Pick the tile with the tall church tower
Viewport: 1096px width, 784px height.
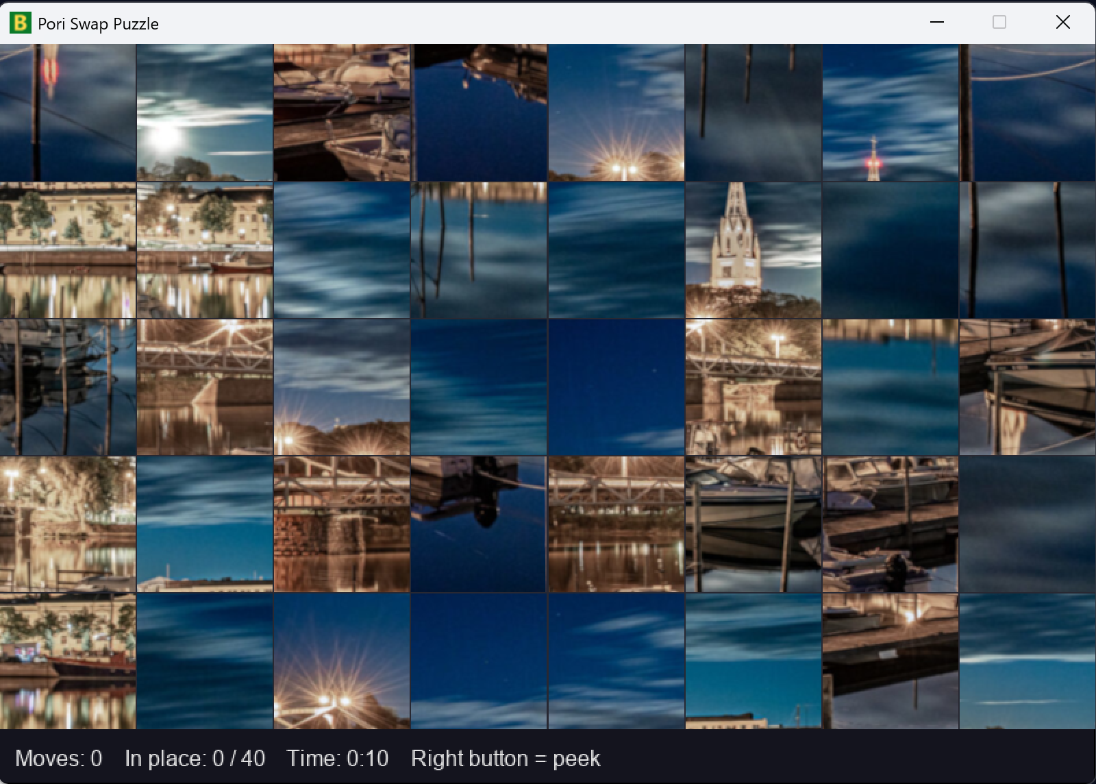coord(753,250)
